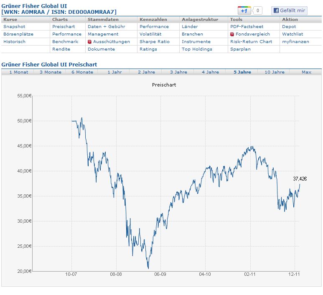Click the Facebook 'Gefällt mir' button
Viewport: 323px width, 295px height.
point(289,10)
